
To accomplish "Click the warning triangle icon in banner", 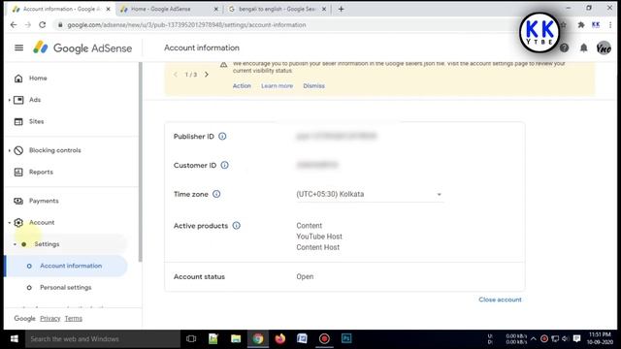I will [224, 65].
